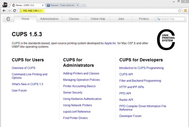Open Printer Accounting Basics link
Image resolution: width=189 pixels, height=127 pixels.
79,86
